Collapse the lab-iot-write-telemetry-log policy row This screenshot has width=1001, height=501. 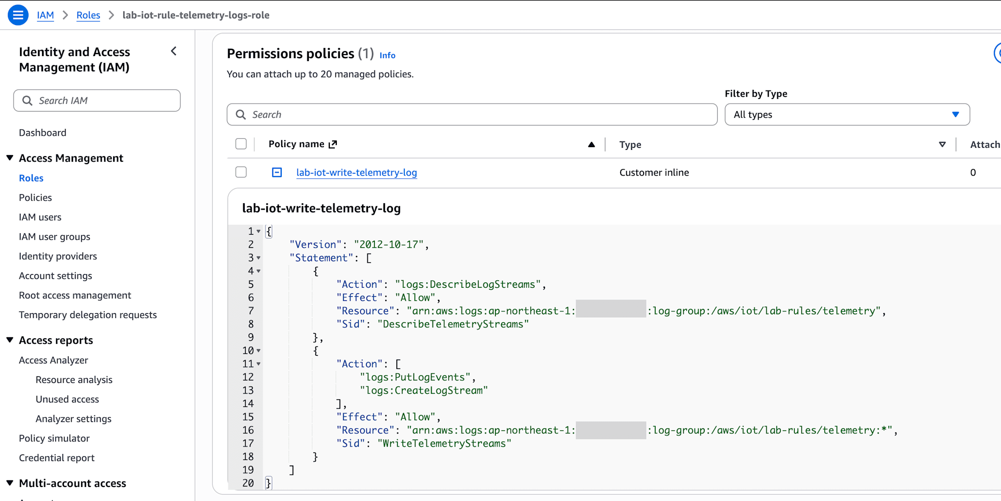[277, 172]
